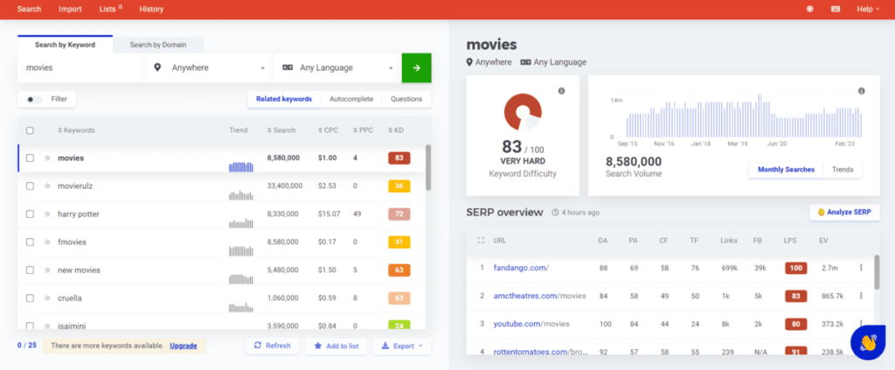Star the cruella keyword
This screenshot has width=895, height=370.
coord(47,298)
